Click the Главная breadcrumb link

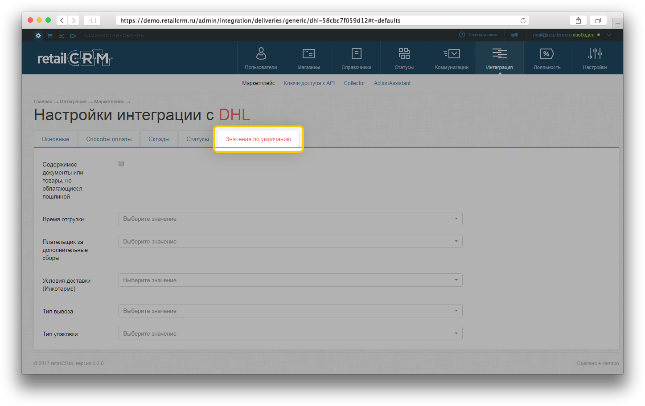point(43,102)
